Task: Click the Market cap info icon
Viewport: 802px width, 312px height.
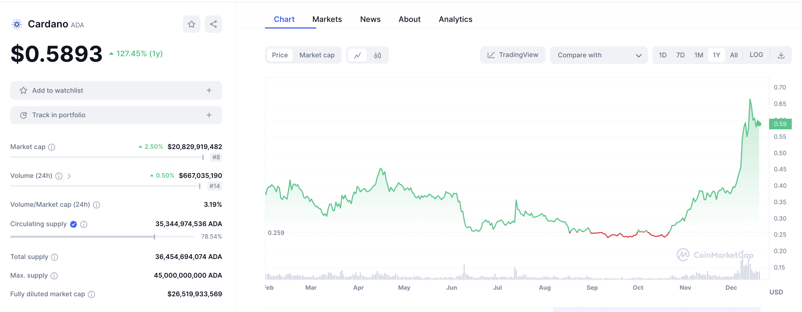Action: tap(52, 147)
